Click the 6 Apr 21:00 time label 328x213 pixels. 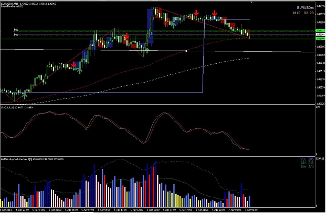(x=202, y=210)
